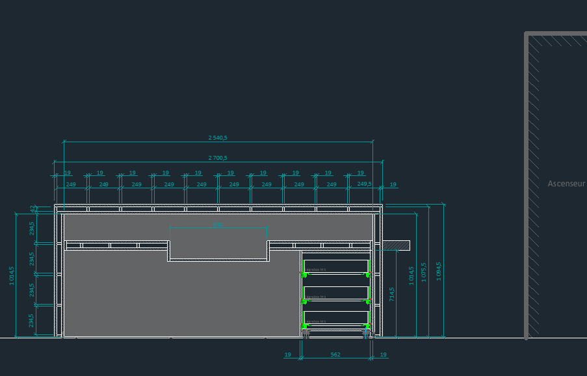Image resolution: width=587 pixels, height=376 pixels.
Task: Click the Ascenseur text label
Action: [566, 184]
